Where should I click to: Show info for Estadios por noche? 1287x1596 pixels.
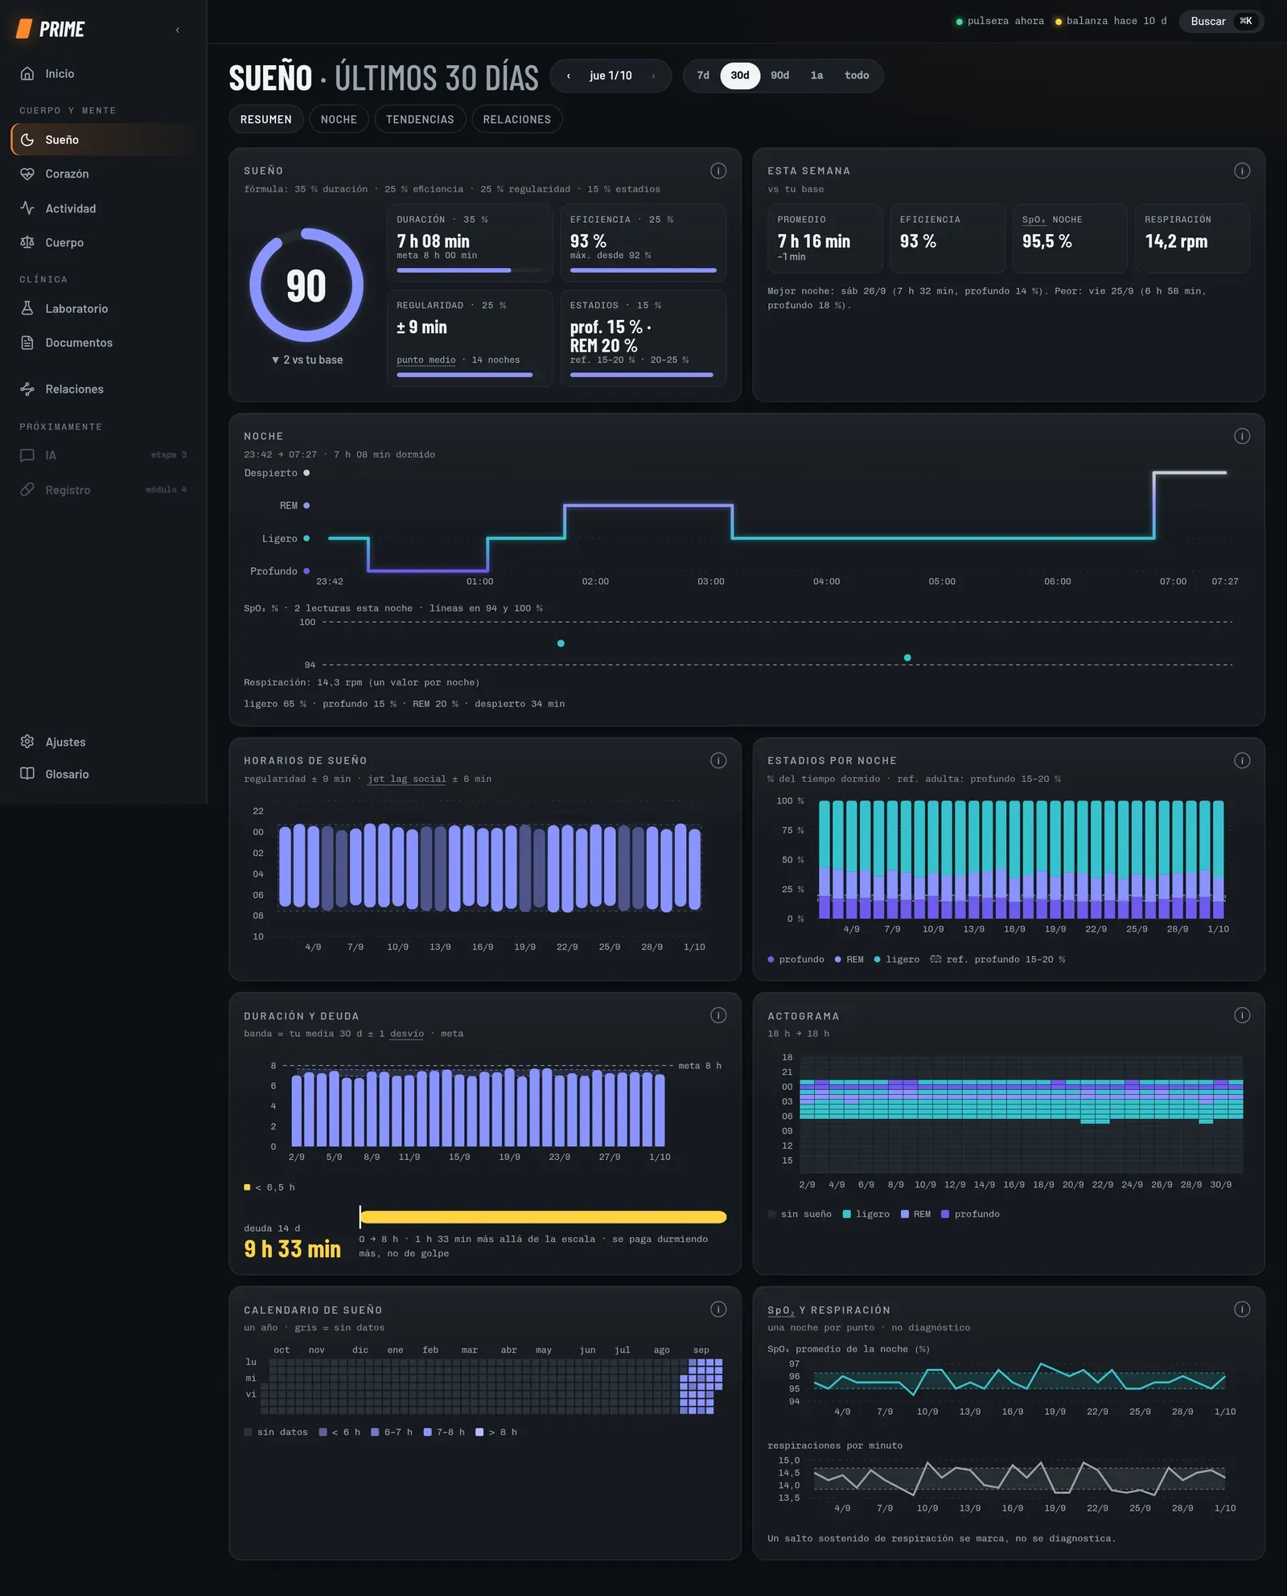(1242, 760)
